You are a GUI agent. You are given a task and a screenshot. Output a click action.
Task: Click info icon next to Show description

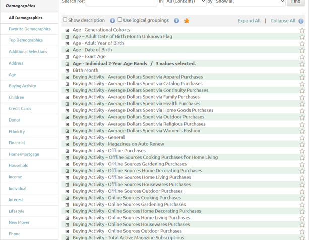(x=112, y=21)
